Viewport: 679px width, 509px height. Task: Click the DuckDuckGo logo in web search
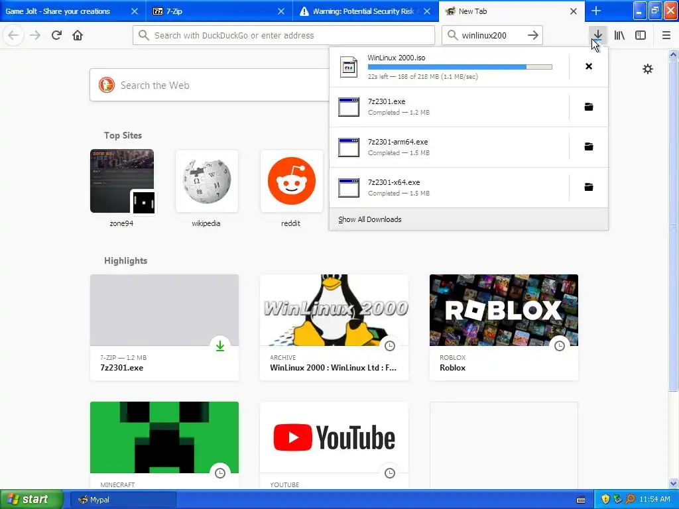point(107,85)
